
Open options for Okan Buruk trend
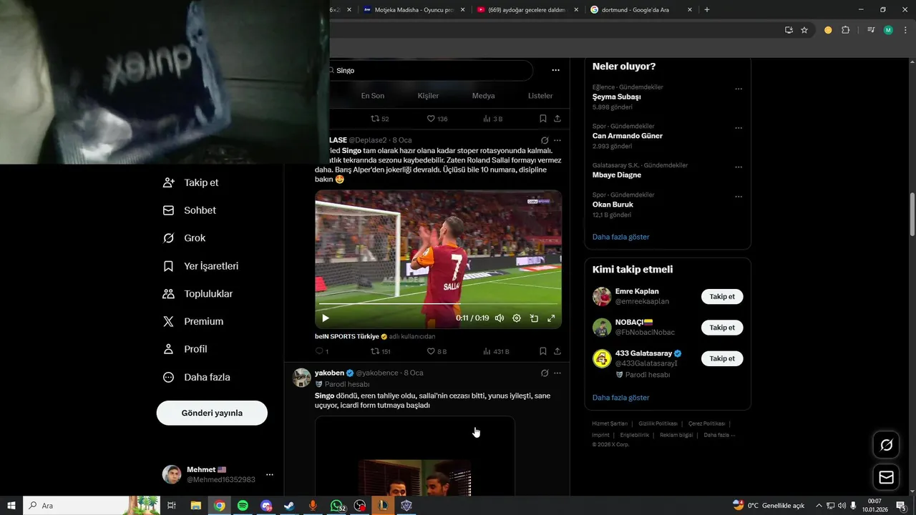coord(739,197)
